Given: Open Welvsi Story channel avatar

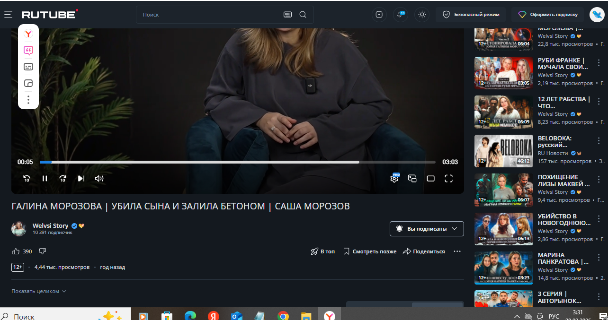Looking at the screenshot, I should (19, 229).
